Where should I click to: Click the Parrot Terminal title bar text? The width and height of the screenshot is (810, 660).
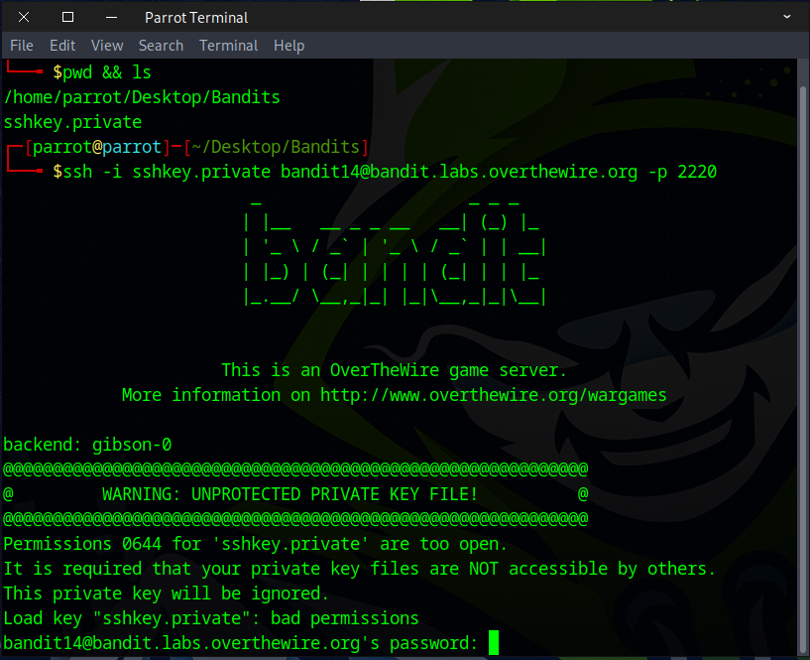pyautogui.click(x=196, y=17)
